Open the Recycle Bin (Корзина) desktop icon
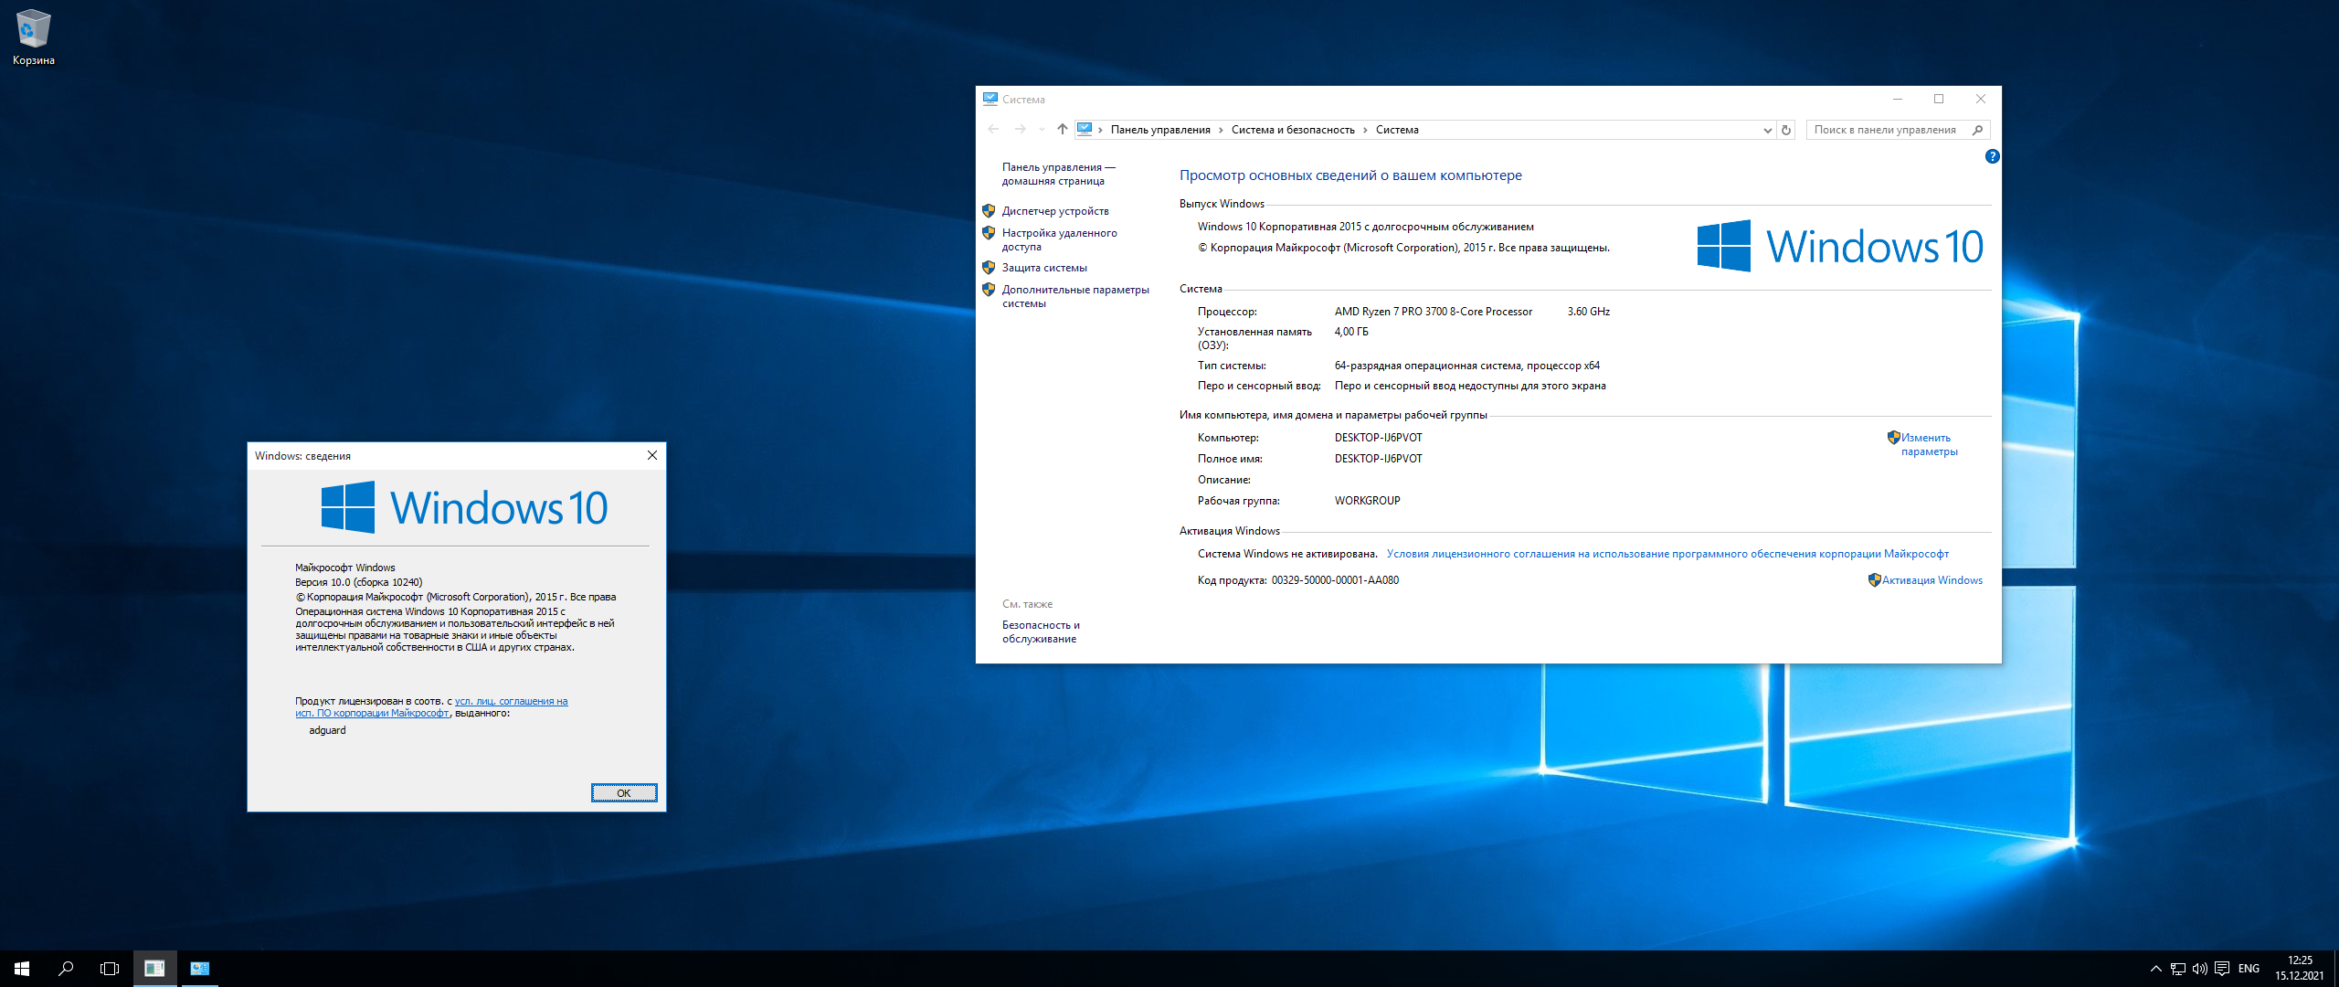The height and width of the screenshot is (987, 2339). pyautogui.click(x=34, y=37)
